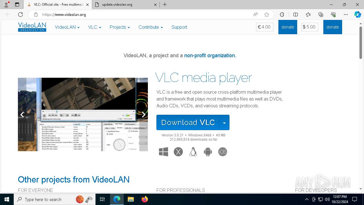This screenshot has height=205, width=364.
Task: Open browser Extensions icon
Action: [x=282, y=15]
